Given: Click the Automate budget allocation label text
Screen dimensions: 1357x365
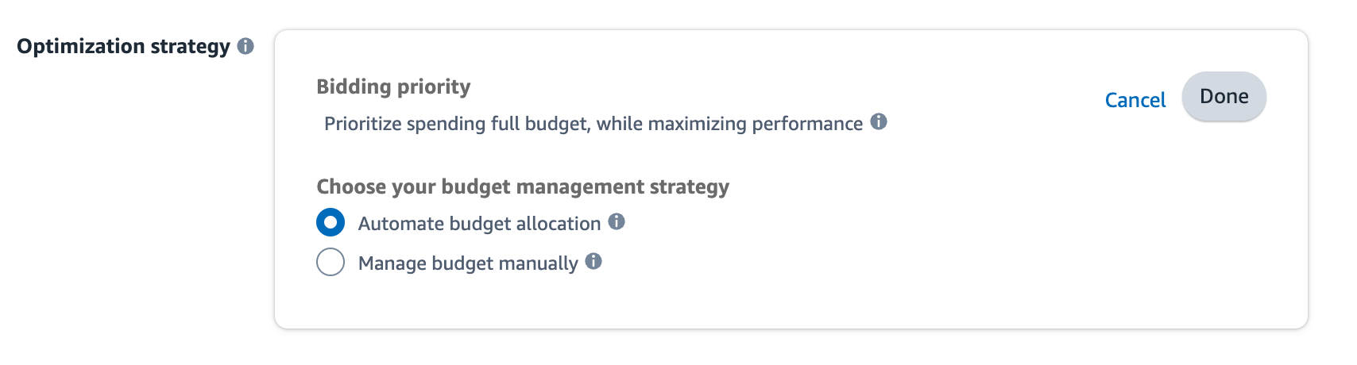Looking at the screenshot, I should click(x=479, y=224).
